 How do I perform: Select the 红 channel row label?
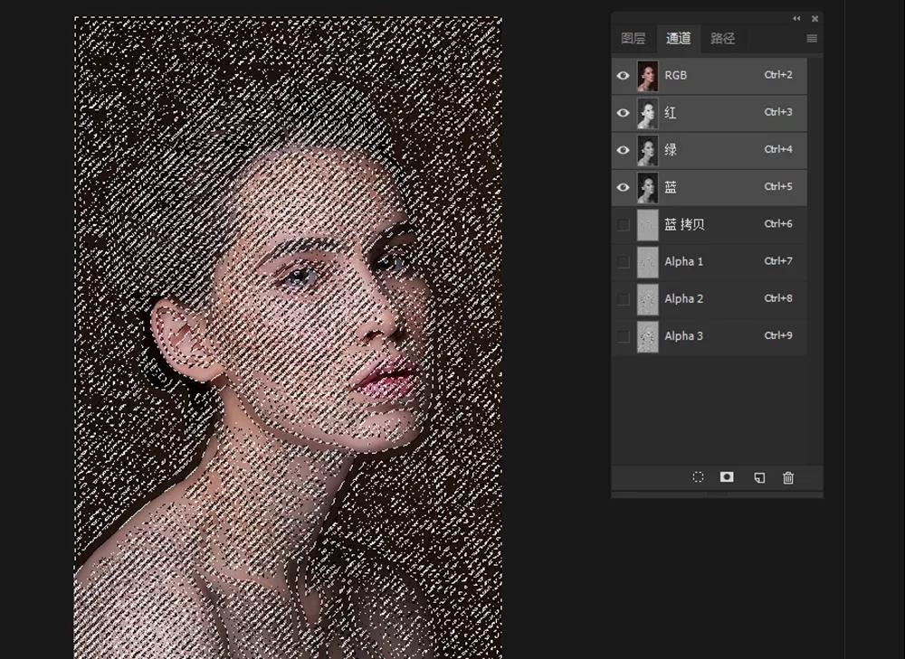click(670, 112)
